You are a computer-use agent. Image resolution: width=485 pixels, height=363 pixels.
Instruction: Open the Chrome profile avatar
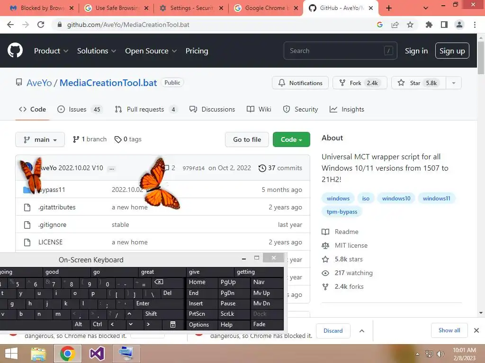click(x=459, y=25)
